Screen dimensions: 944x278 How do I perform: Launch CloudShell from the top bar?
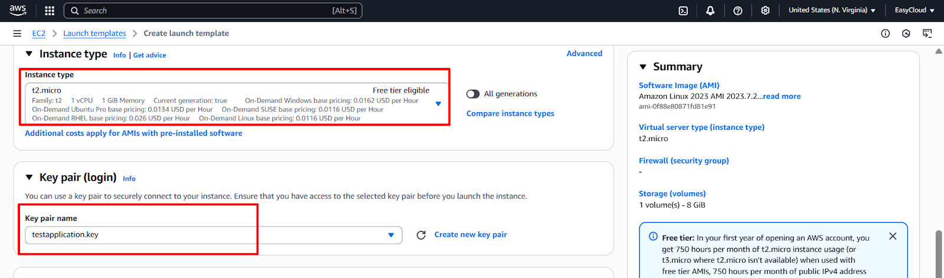[683, 11]
